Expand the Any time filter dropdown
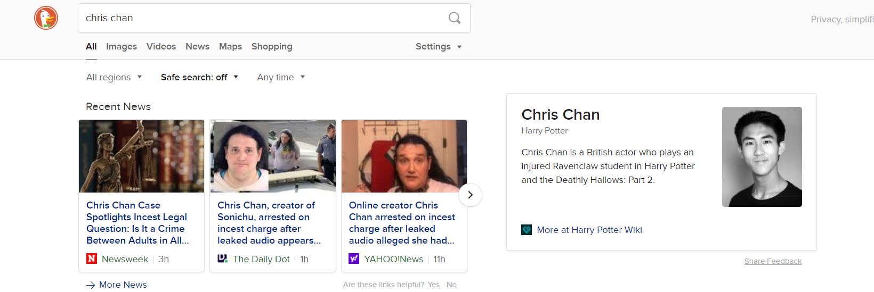874x292 pixels. pos(281,77)
